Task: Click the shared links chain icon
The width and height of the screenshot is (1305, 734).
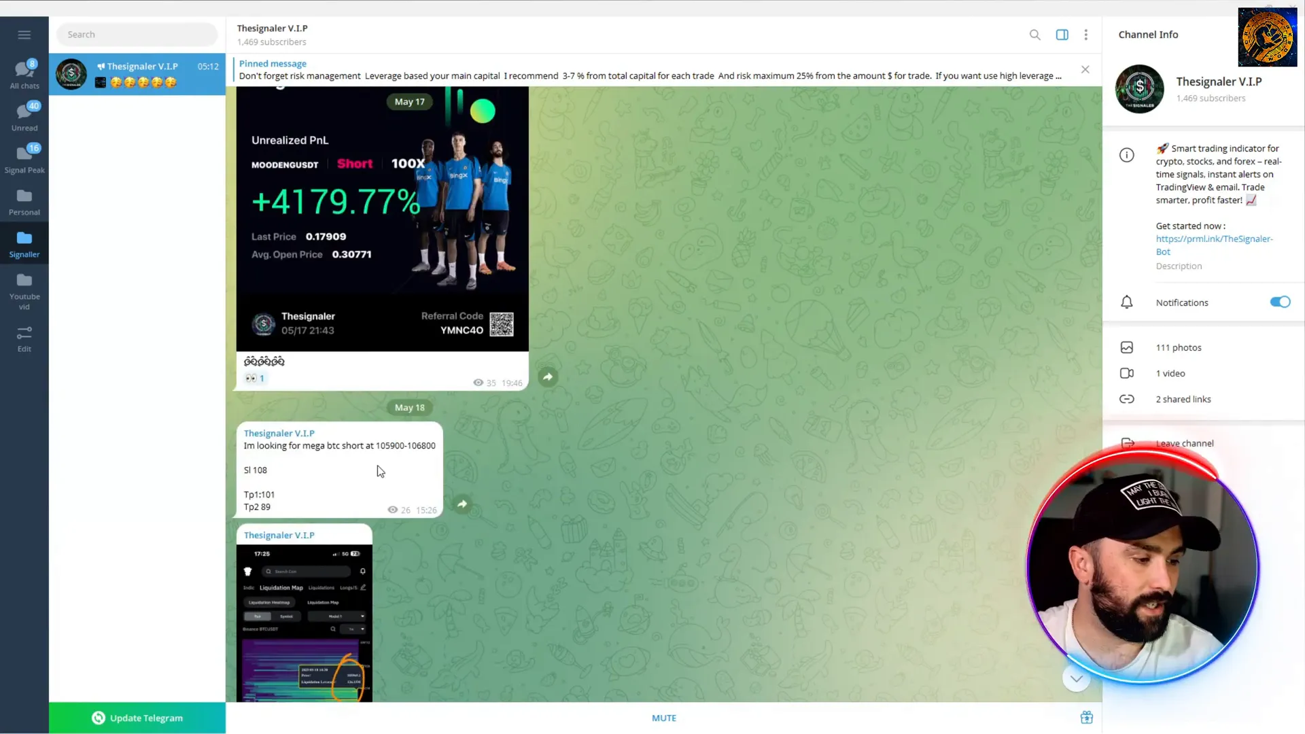Action: [1127, 399]
